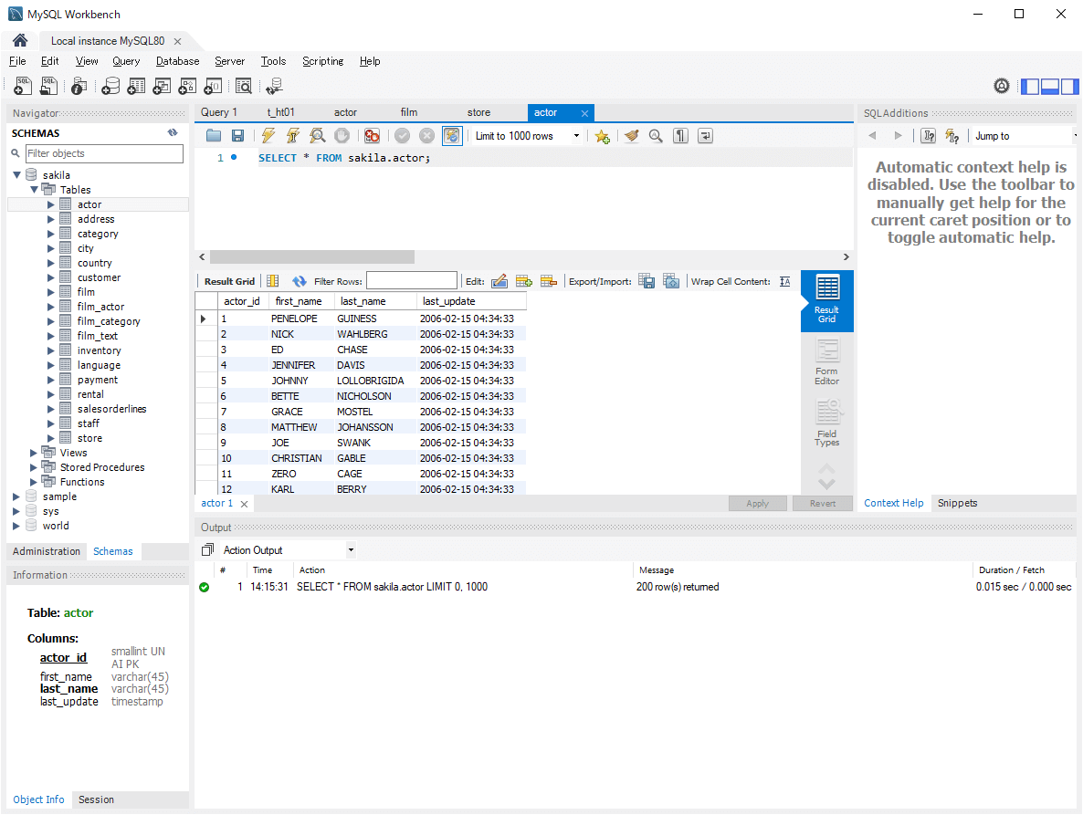Focus the Filter Rows input field

pos(412,280)
